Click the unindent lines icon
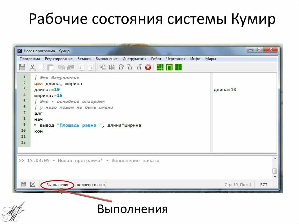 (x=91, y=67)
